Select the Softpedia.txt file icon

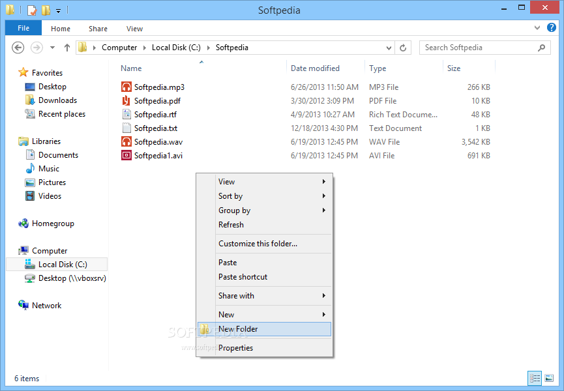click(126, 128)
